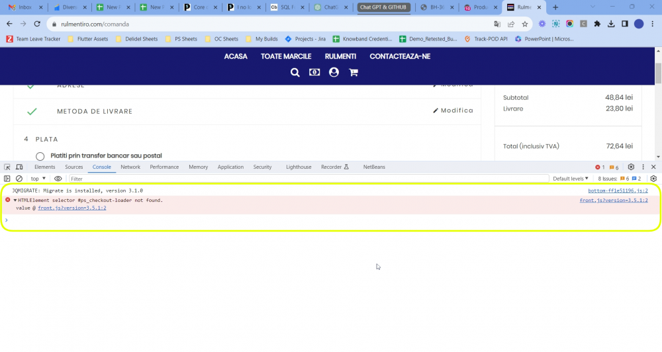Open the Performance panel tab
662x352 pixels.
click(164, 167)
